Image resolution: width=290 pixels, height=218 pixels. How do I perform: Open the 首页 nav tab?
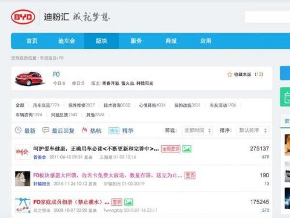click(32, 41)
